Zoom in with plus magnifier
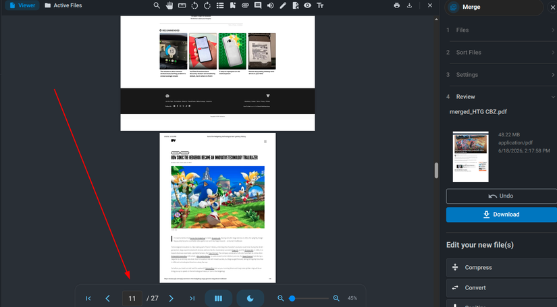Image resolution: width=557 pixels, height=307 pixels. coord(336,298)
